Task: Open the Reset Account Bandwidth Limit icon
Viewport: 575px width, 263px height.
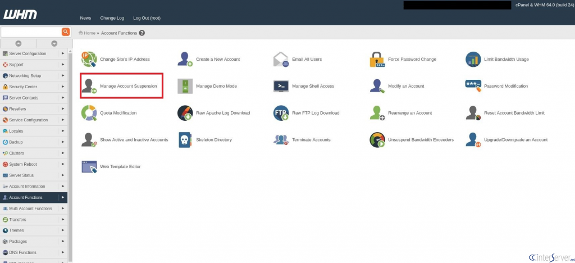Action: (x=473, y=113)
